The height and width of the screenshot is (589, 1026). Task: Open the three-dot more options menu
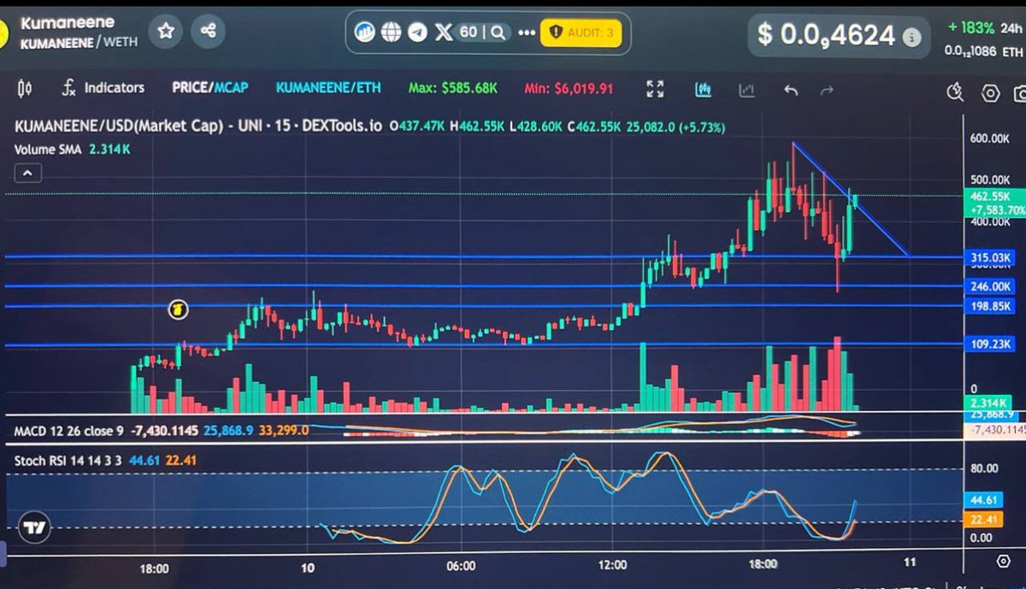[525, 32]
